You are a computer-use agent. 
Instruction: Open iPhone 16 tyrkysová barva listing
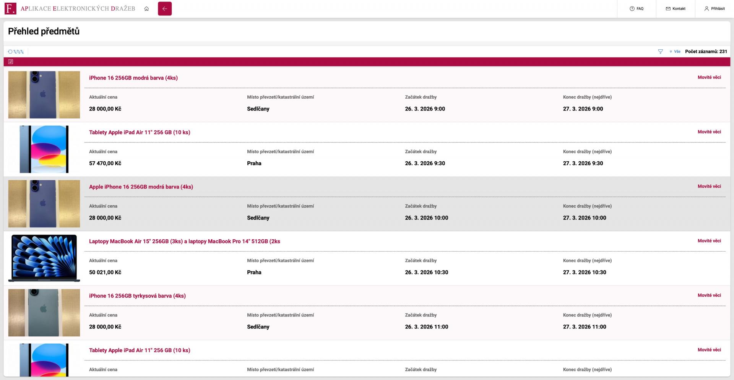137,296
